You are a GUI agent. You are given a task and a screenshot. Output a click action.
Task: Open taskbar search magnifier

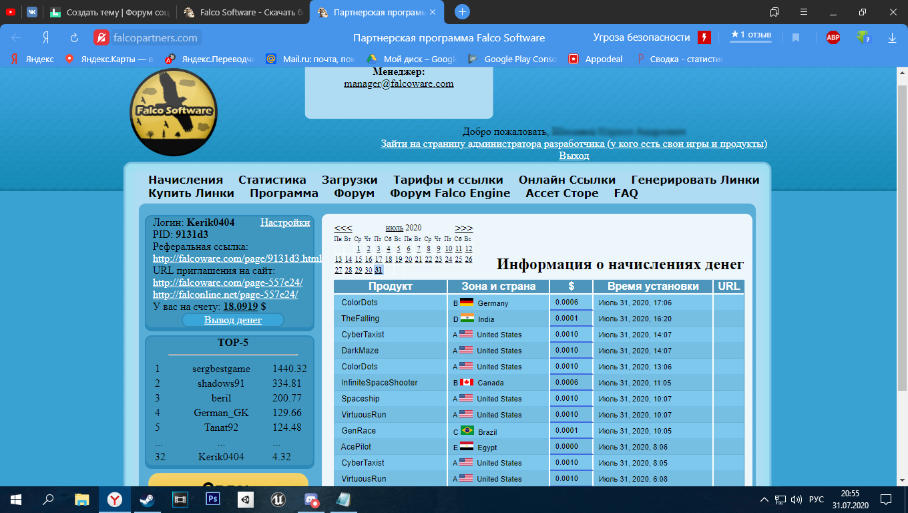48,499
